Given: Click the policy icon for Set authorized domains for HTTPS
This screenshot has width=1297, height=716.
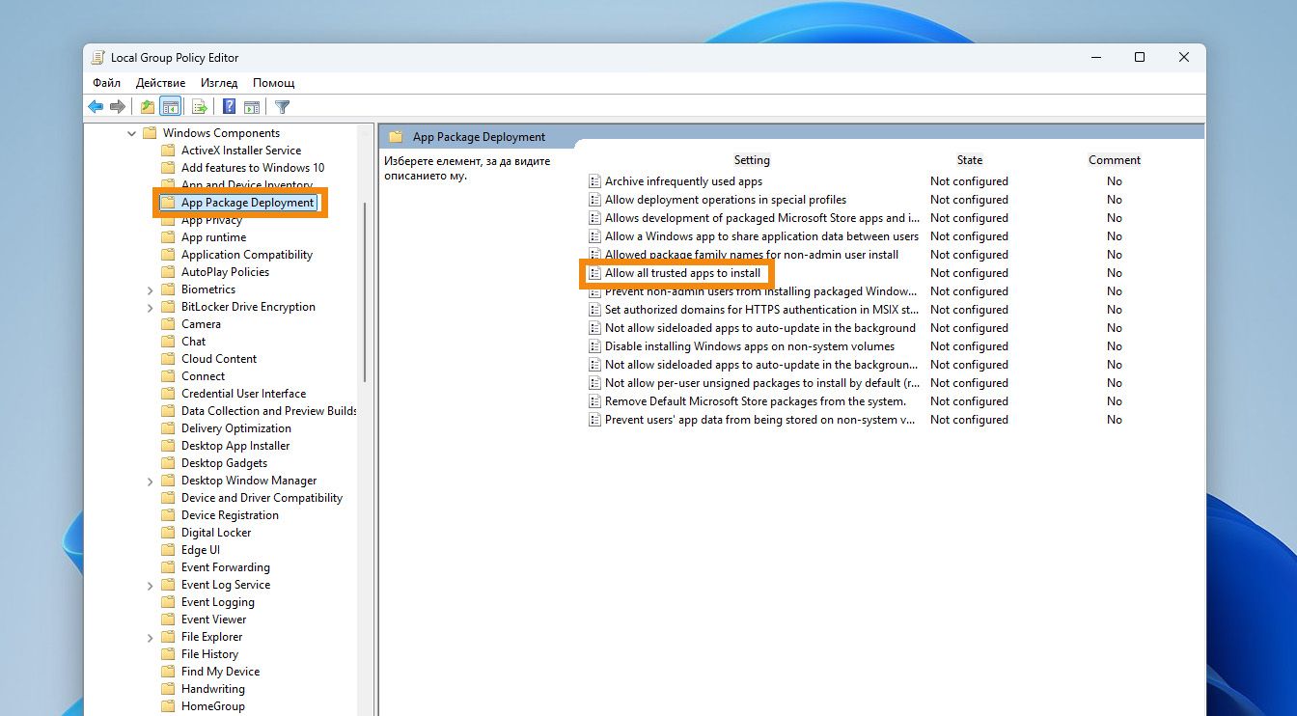Looking at the screenshot, I should tap(595, 310).
